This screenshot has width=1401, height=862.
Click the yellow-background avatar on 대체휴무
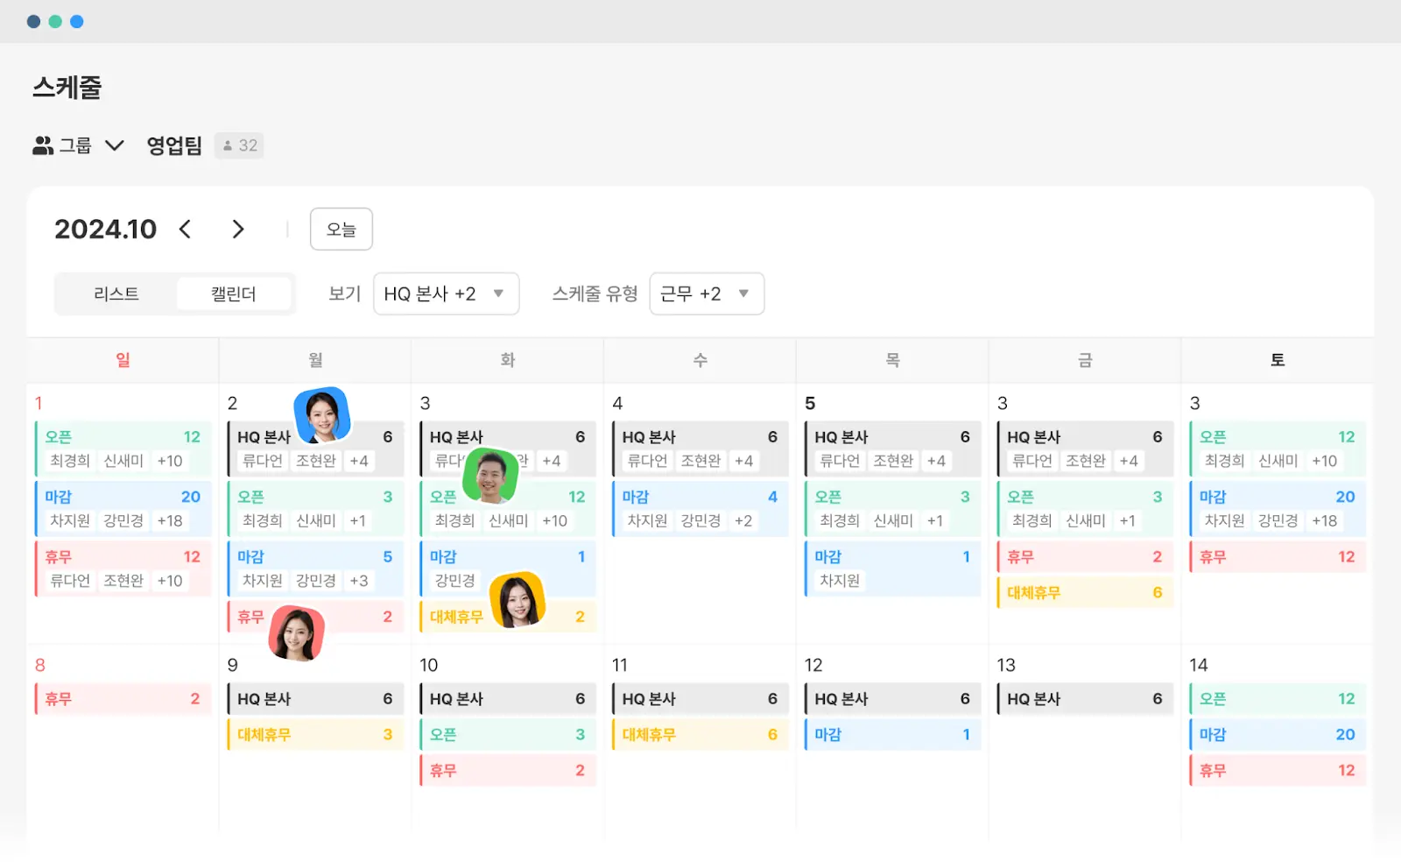coord(517,601)
